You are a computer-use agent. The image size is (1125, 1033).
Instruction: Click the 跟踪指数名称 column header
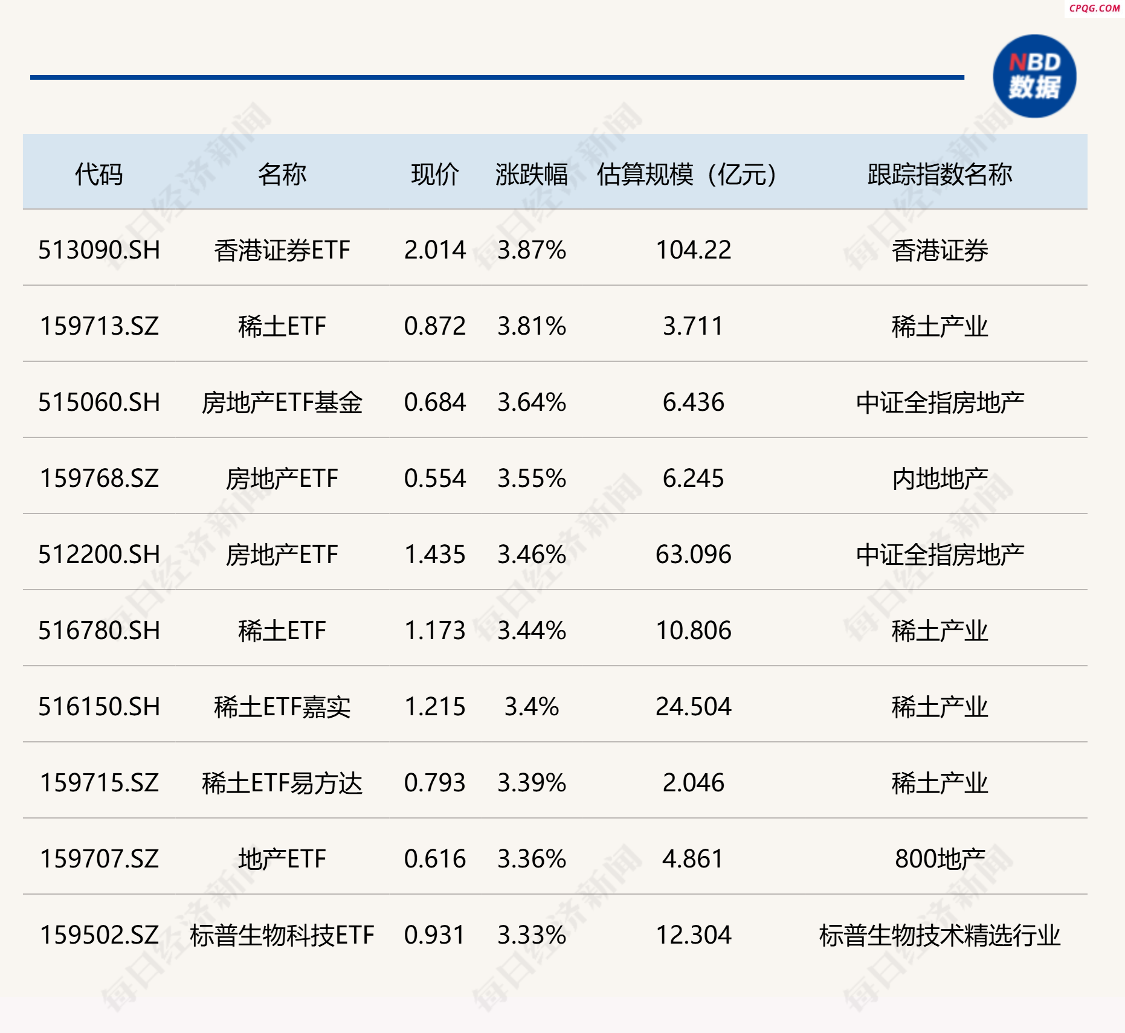tap(940, 175)
